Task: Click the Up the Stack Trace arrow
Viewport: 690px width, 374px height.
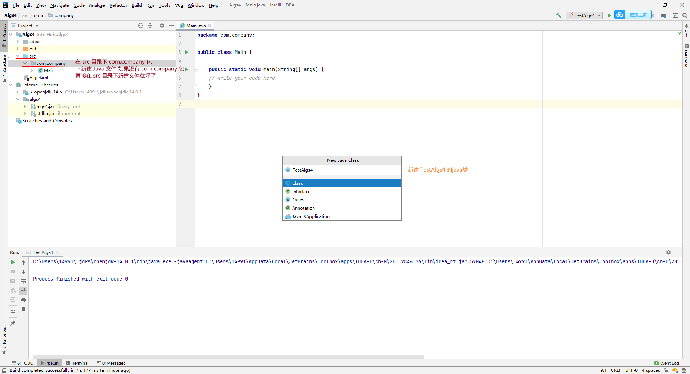Action: pos(23,262)
